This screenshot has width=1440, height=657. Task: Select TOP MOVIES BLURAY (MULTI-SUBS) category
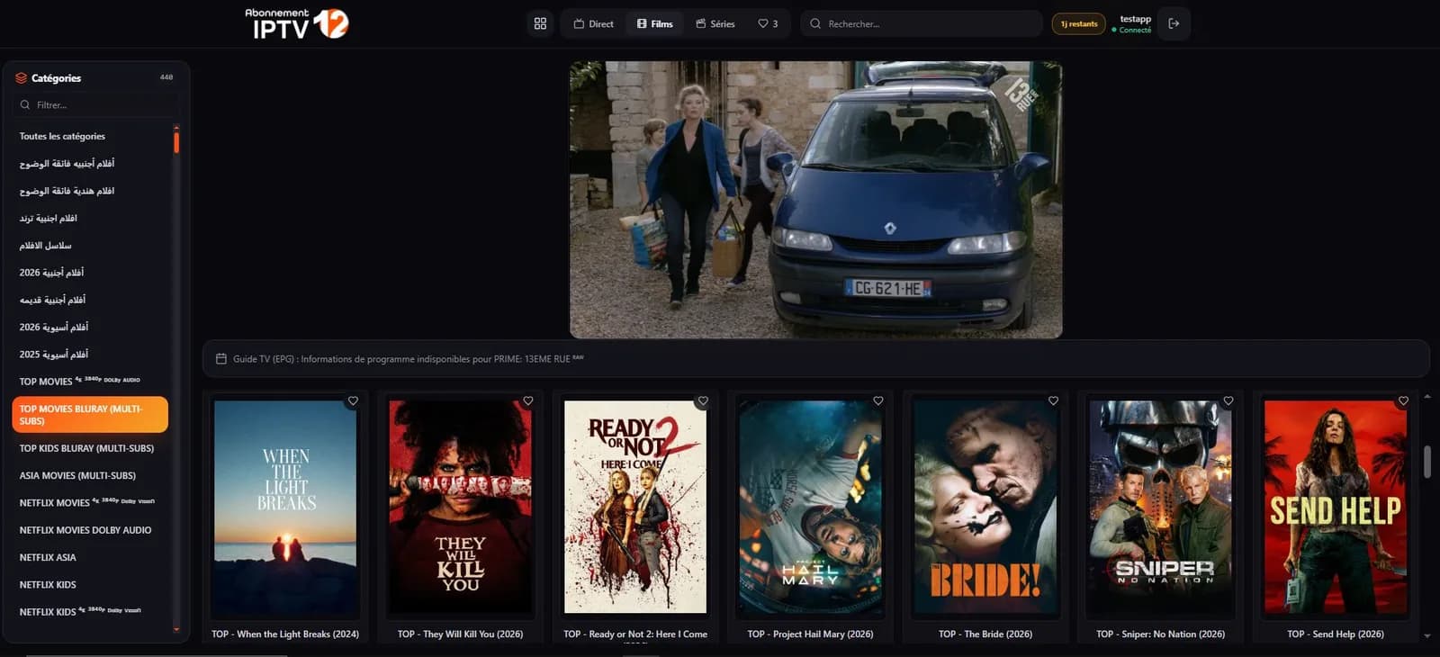(90, 415)
